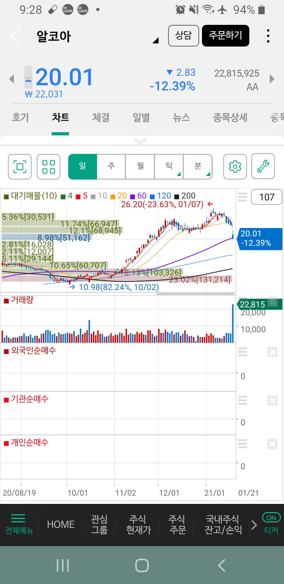Open the 분 minute period dropdown

[198, 167]
